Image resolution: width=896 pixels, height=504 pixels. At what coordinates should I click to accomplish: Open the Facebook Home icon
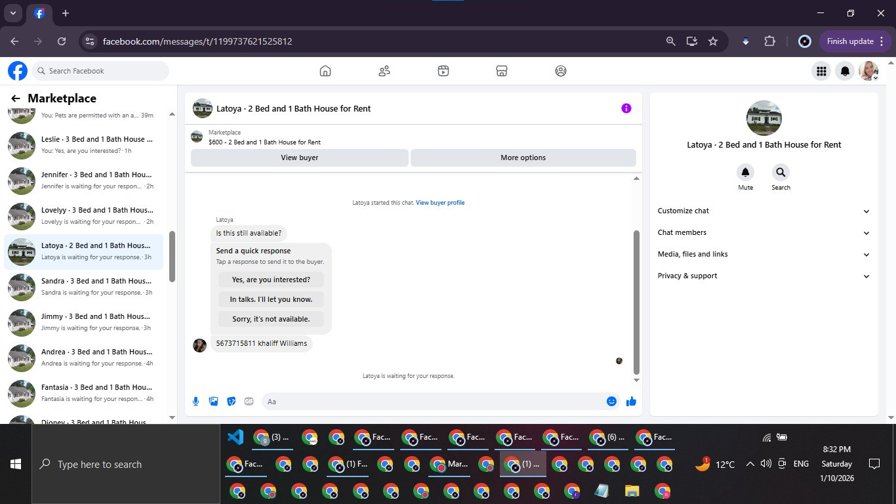[x=325, y=71]
